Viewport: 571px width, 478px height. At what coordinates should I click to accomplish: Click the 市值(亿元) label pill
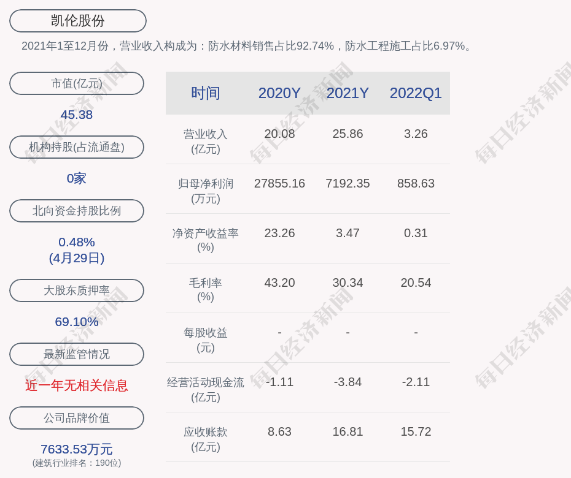click(77, 83)
